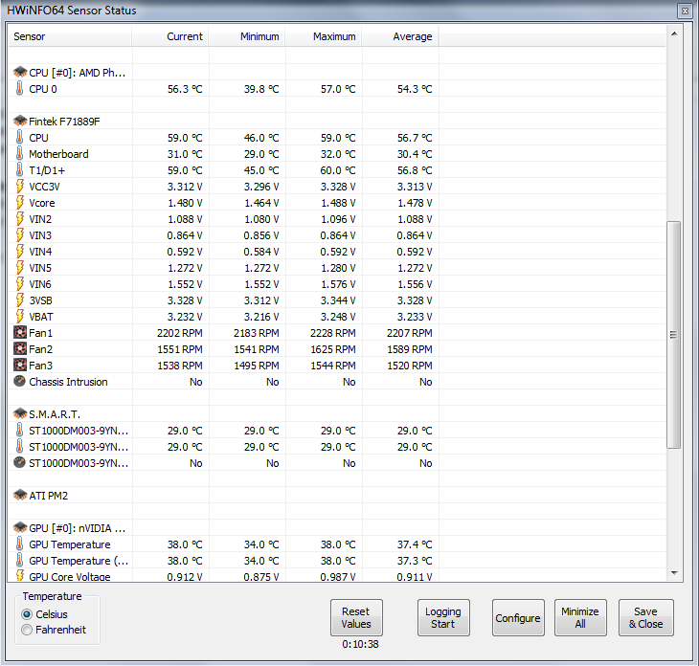Click the 3VSB voltage bolt icon
This screenshot has width=699, height=666.
click(20, 300)
